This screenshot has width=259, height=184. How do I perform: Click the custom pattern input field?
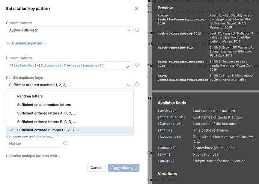(x=69, y=65)
